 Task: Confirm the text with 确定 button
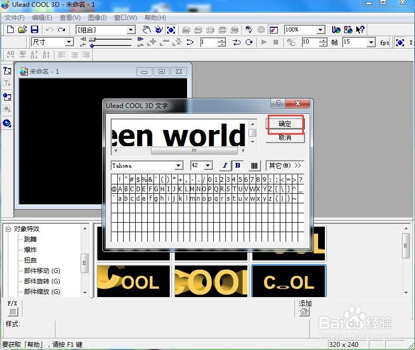[x=285, y=124]
